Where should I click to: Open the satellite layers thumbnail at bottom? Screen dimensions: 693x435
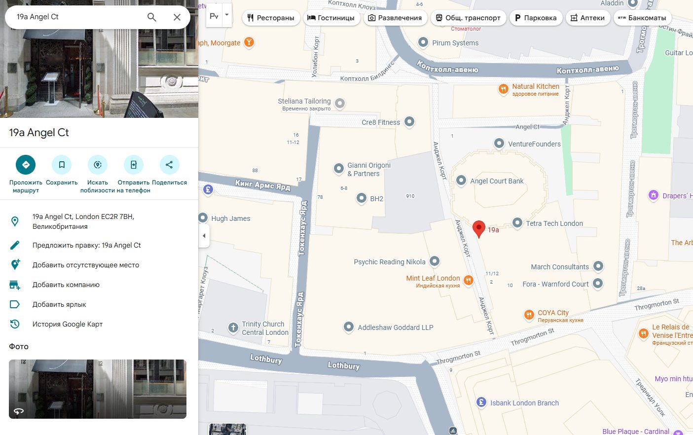pyautogui.click(x=227, y=429)
